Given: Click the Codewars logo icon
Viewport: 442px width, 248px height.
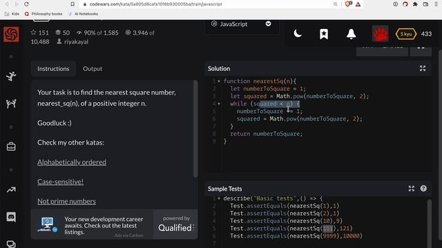Looking at the screenshot, I should pos(11,34).
